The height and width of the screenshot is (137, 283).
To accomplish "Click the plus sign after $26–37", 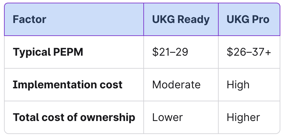I will pyautogui.click(x=268, y=53).
